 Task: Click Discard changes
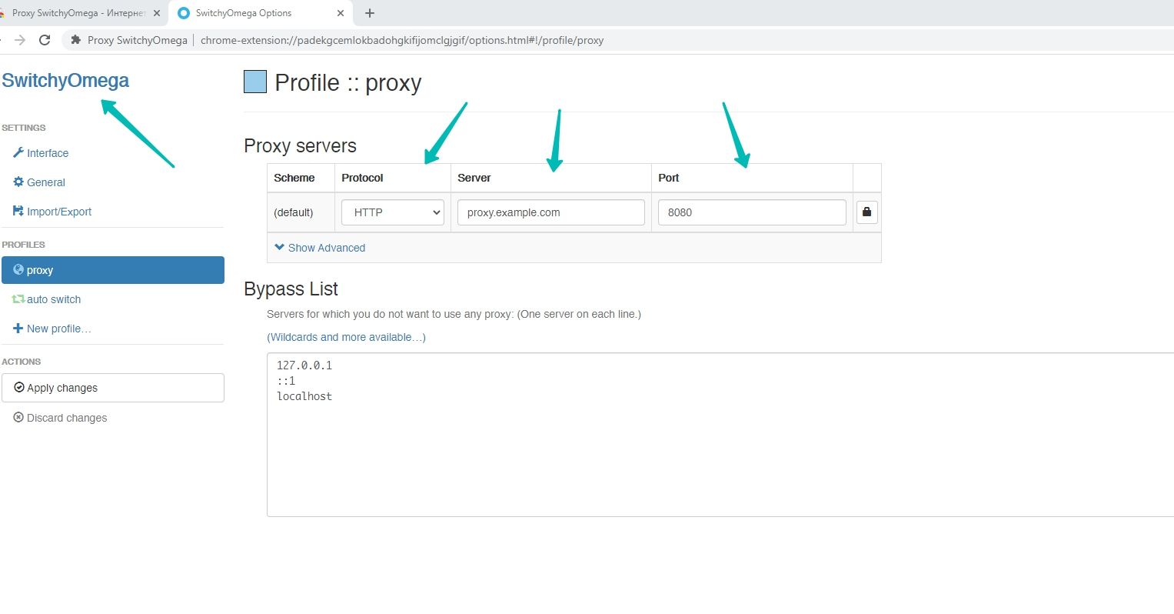pos(60,418)
